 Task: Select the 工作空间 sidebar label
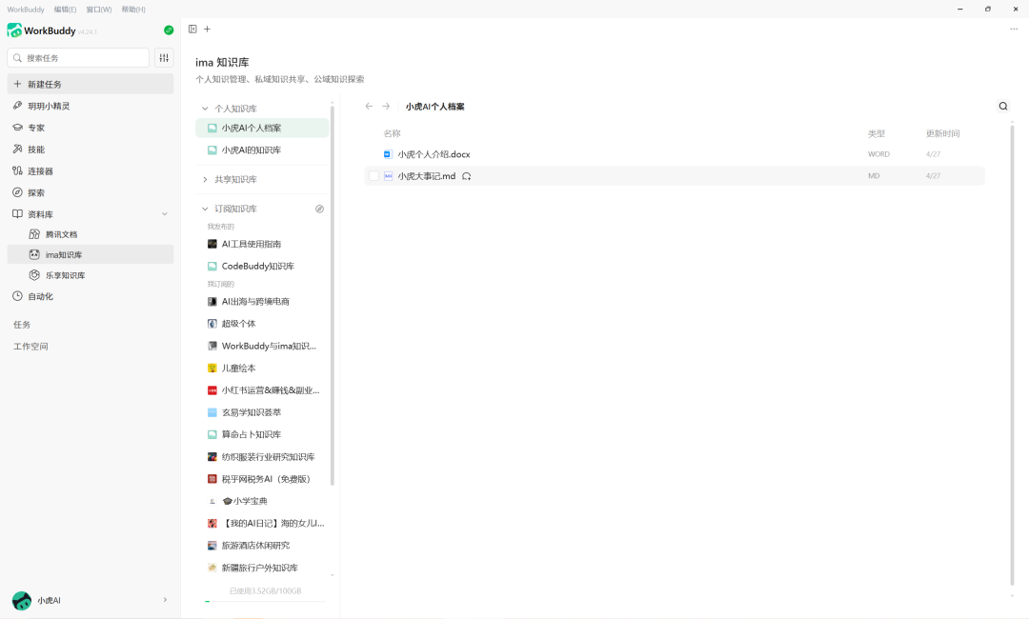click(30, 347)
